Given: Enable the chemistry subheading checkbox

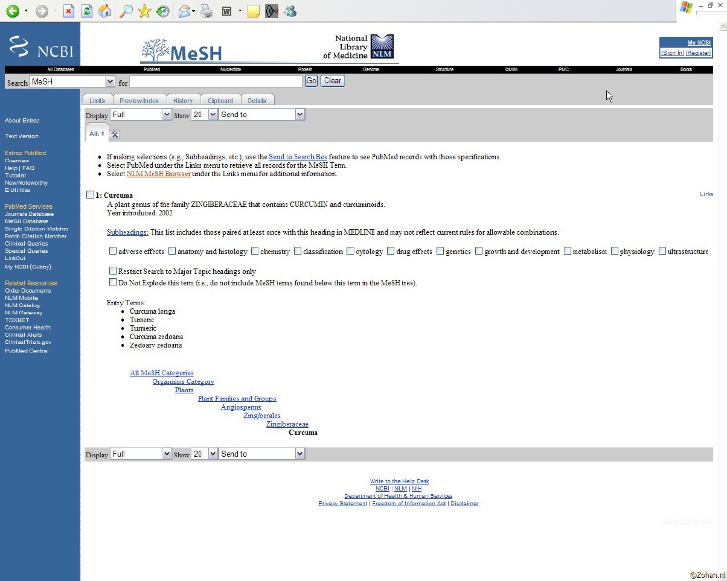Looking at the screenshot, I should coord(255,251).
